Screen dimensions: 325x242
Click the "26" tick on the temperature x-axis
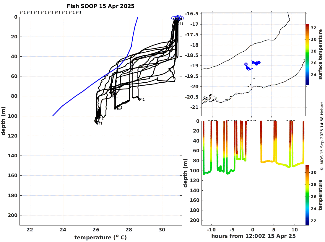[96, 230]
